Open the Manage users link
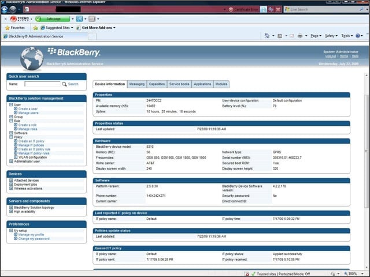This screenshot has height=277, width=370. (28, 113)
